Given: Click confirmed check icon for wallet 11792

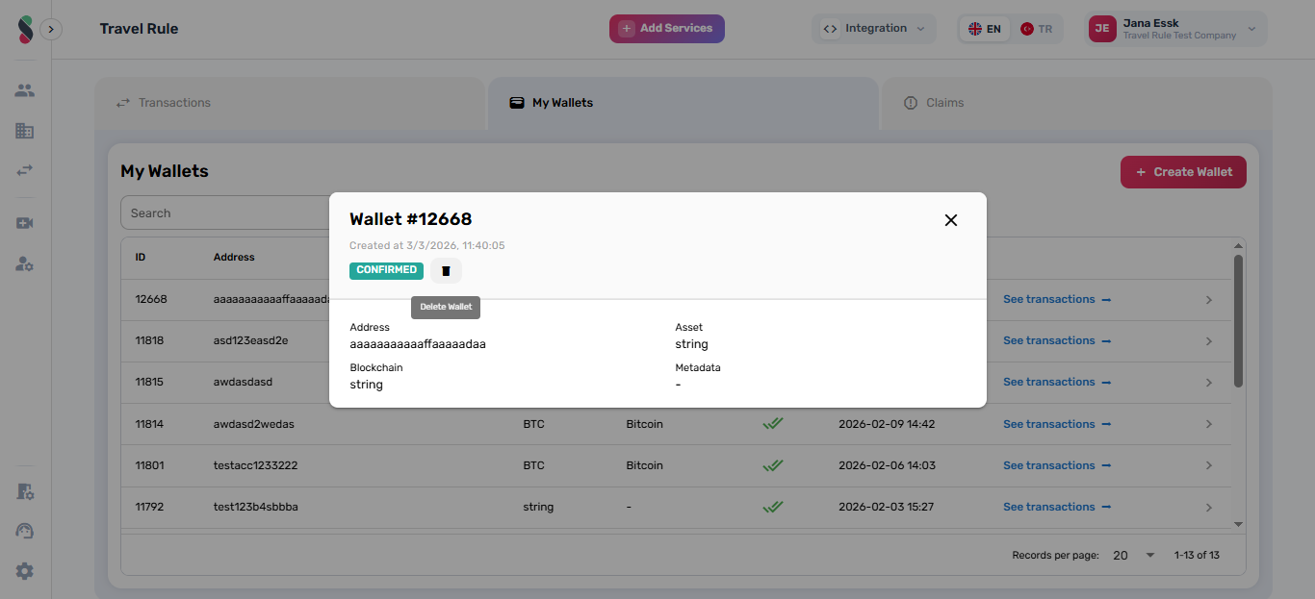Looking at the screenshot, I should click(x=772, y=507).
